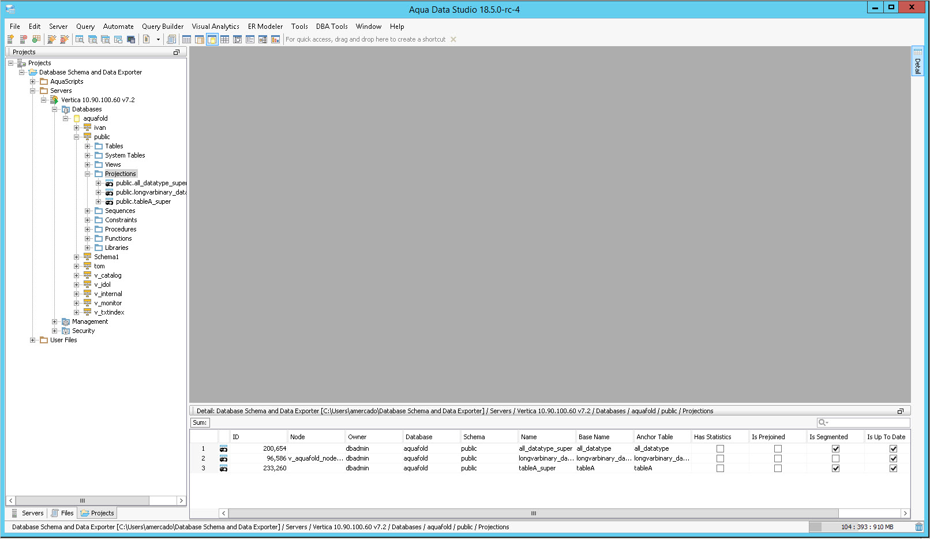
Task: Click the search magnifier icon in Detail
Action: tap(822, 422)
